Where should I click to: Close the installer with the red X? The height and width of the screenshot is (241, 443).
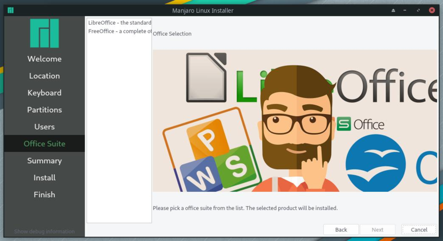tap(432, 10)
